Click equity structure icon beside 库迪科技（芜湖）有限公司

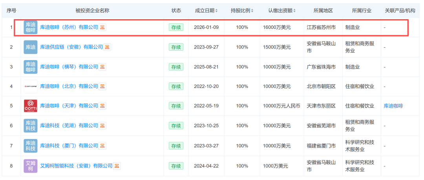103,126
